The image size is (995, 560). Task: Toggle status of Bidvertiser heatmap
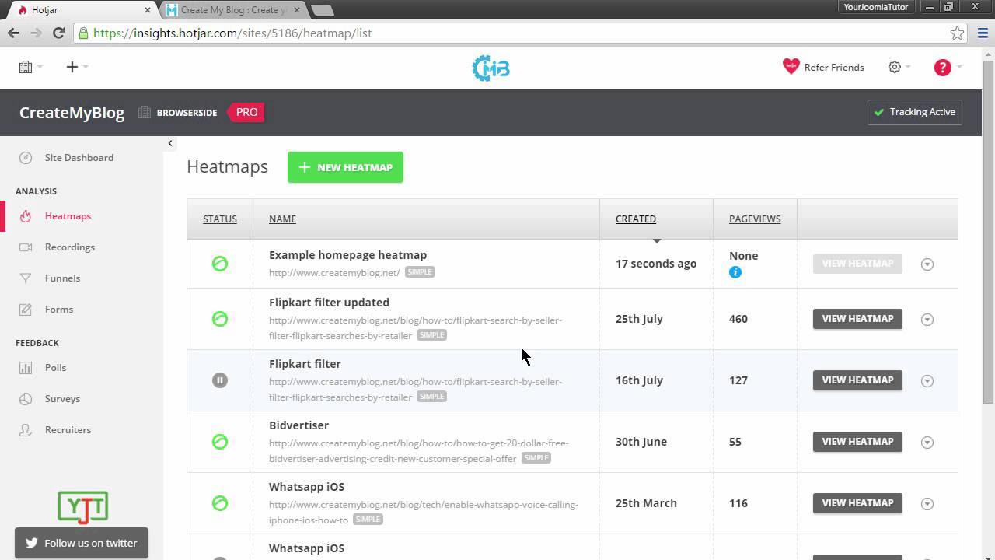point(220,442)
